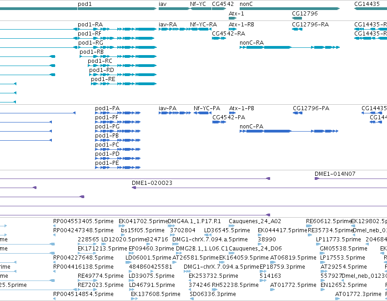Click the DME1-020O23 BAC label

pyautogui.click(x=152, y=183)
